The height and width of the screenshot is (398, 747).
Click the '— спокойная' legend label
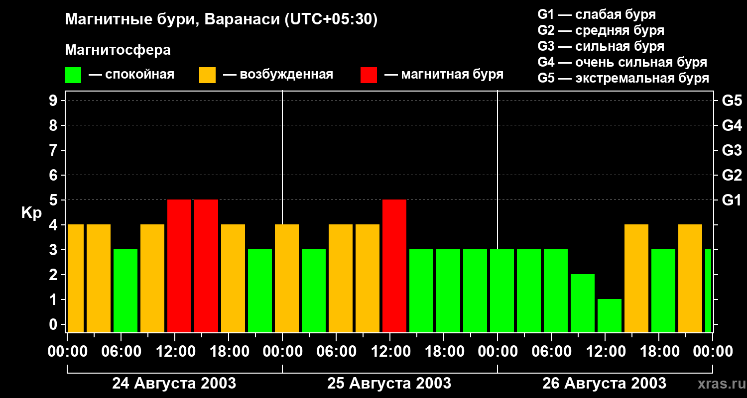pyautogui.click(x=131, y=75)
